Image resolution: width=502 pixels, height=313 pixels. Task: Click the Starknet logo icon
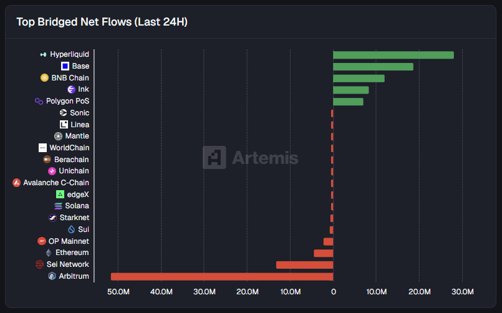[x=52, y=218]
